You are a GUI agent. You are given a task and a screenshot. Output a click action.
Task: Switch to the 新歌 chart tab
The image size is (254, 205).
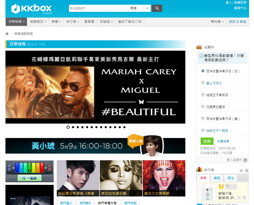[203, 178]
